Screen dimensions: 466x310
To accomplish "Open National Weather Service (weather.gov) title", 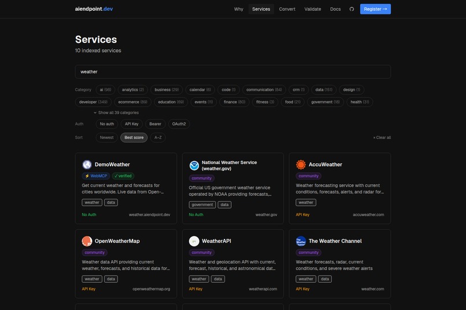I will click(x=229, y=166).
